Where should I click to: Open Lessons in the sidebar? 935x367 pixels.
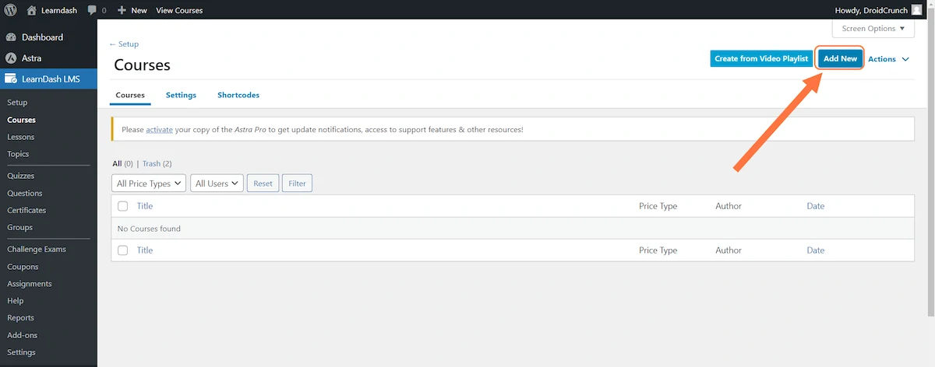click(x=20, y=137)
